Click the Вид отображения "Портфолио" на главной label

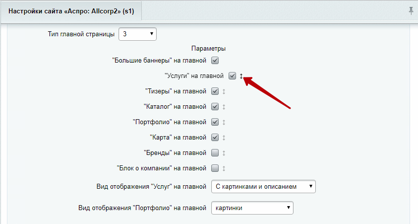click(x=142, y=208)
